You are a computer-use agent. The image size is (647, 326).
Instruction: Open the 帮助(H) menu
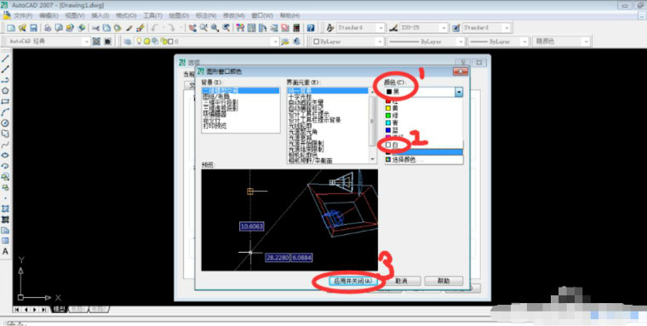pos(289,15)
